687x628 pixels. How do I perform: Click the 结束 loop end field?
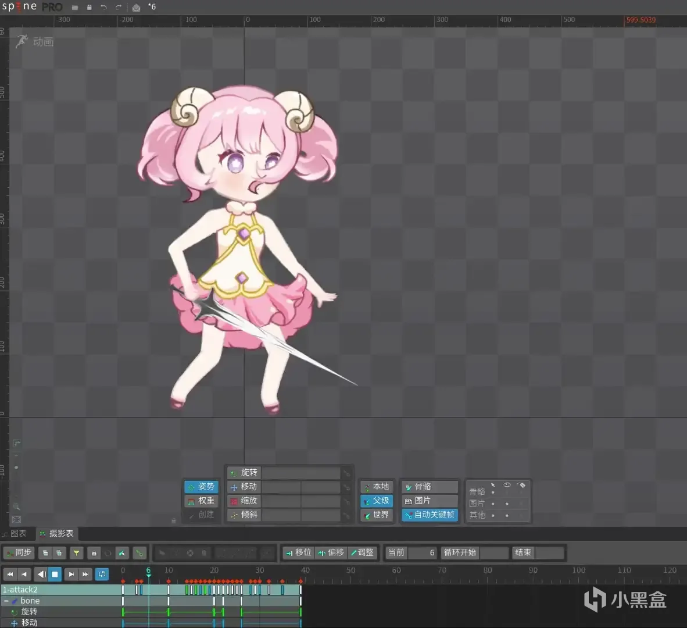[x=549, y=552]
